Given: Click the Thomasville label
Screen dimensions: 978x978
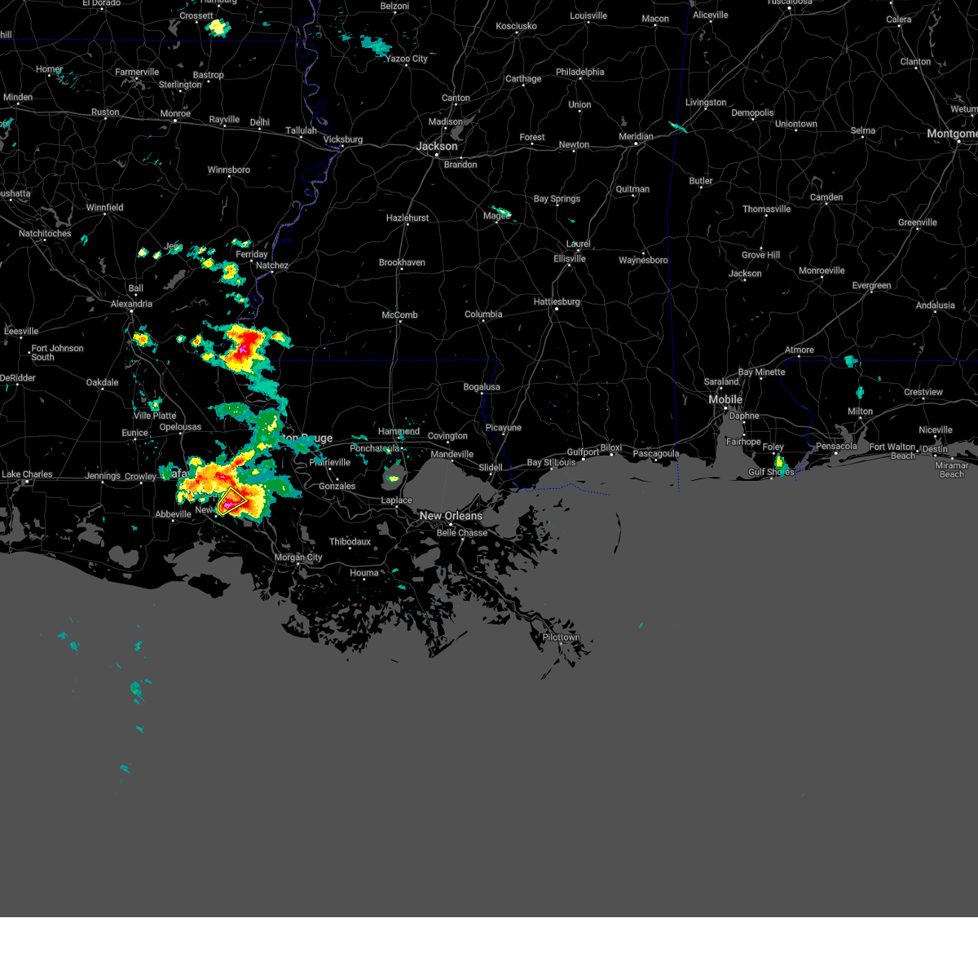Looking at the screenshot, I should click(x=766, y=209).
